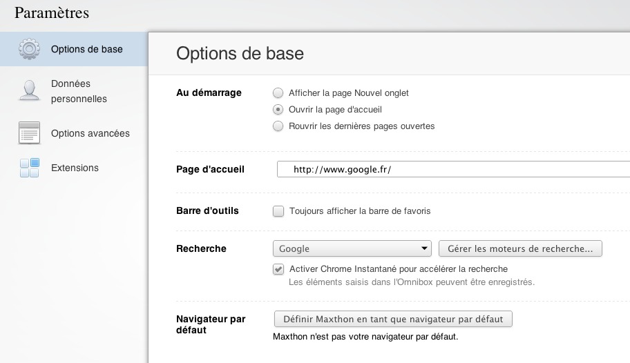Open the Google search engine dropdown
630x363 pixels.
pos(352,248)
